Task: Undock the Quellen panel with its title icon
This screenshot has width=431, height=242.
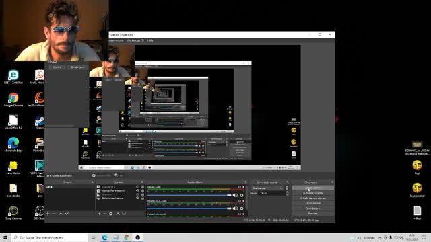Action: coord(142,182)
